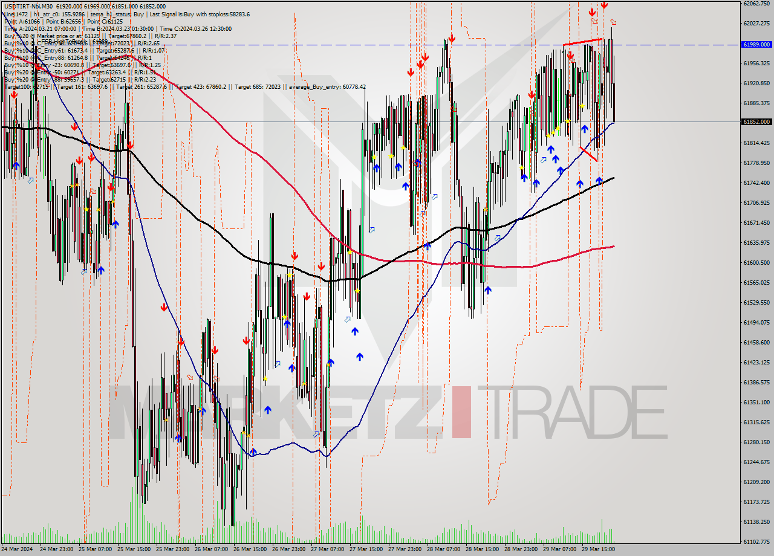This screenshot has height=556, width=774.
Task: Select the current price tag 61852.000
Action: pyautogui.click(x=756, y=121)
